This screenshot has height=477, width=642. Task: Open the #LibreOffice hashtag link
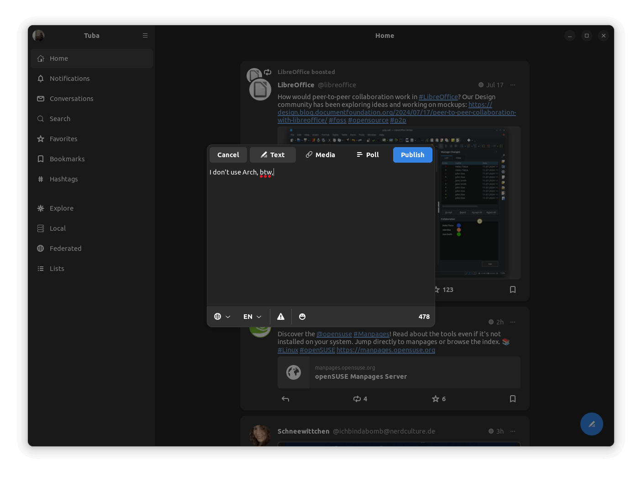click(438, 96)
